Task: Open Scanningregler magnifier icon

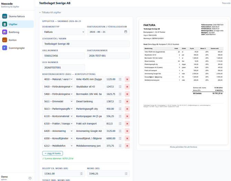Action: tap(4, 48)
